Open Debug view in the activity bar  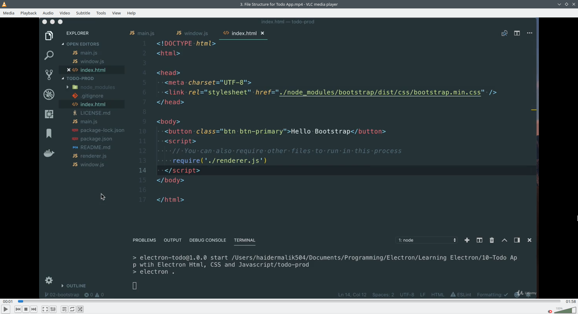point(49,95)
